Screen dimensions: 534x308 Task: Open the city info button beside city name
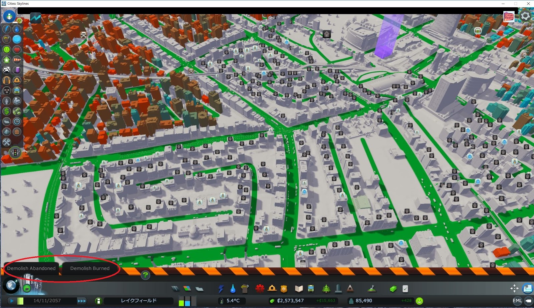pyautogui.click(x=98, y=301)
